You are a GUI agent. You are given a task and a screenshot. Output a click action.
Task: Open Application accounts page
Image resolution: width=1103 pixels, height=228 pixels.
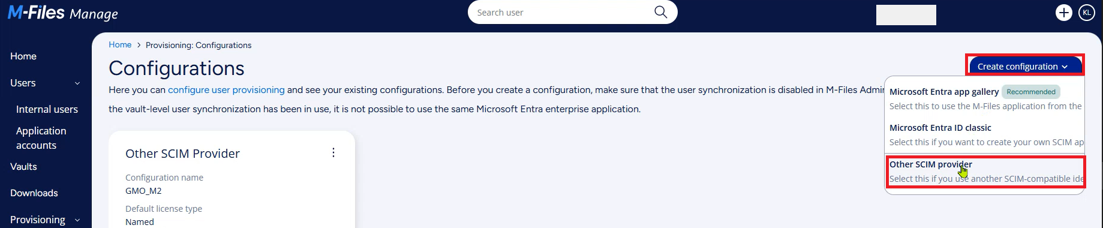tap(41, 138)
